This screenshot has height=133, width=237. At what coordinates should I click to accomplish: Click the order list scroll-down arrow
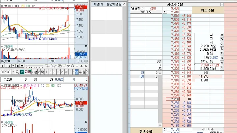tap(160, 125)
